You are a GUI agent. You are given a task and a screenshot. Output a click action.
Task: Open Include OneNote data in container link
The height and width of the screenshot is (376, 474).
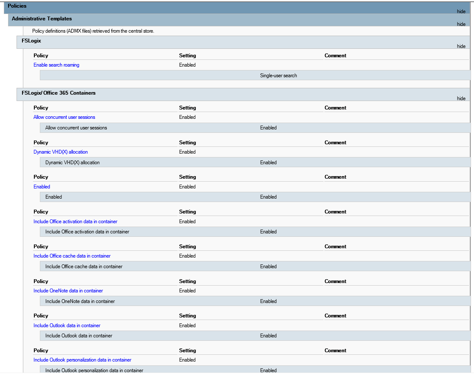coord(68,291)
